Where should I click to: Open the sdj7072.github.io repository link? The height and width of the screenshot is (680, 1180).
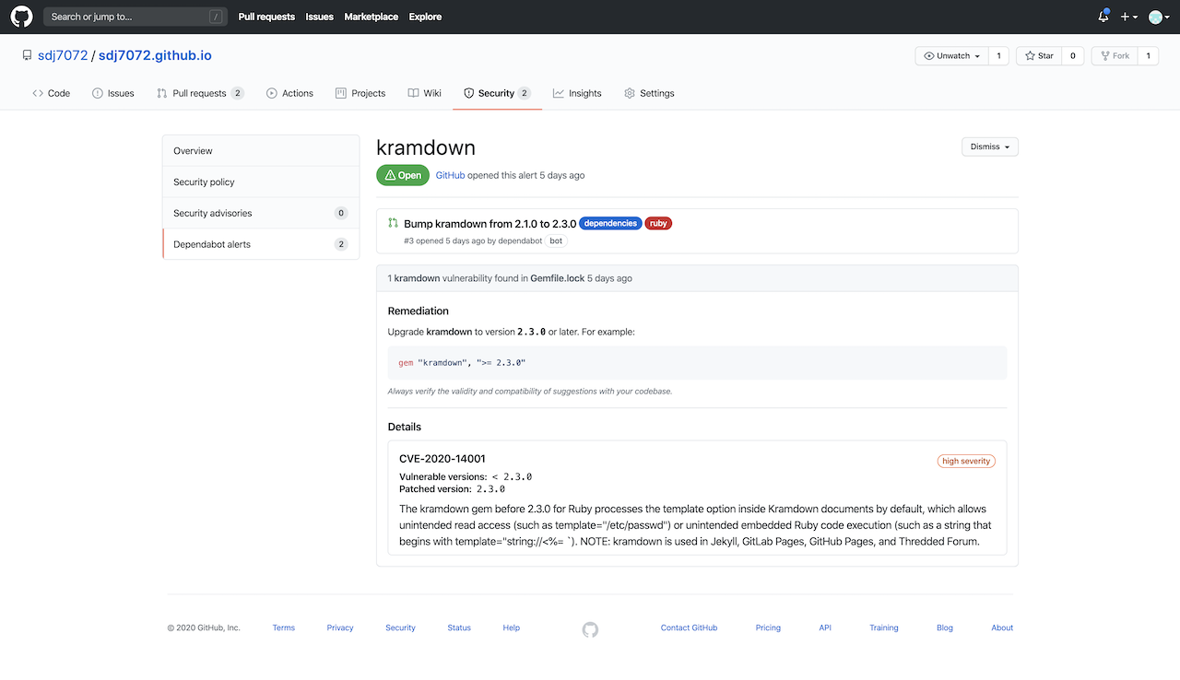click(155, 55)
